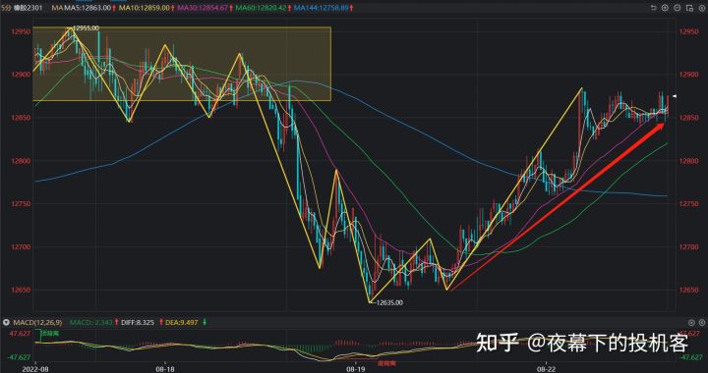The height and width of the screenshot is (373, 708).
Task: Click the plus circle icon in MACD panel
Action: pyautogui.click(x=691, y=323)
